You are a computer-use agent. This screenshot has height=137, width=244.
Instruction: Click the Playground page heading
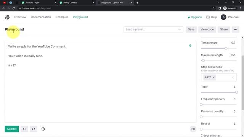pos(14,29)
